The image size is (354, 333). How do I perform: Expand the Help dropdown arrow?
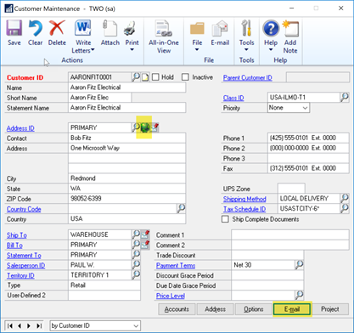pyautogui.click(x=271, y=50)
